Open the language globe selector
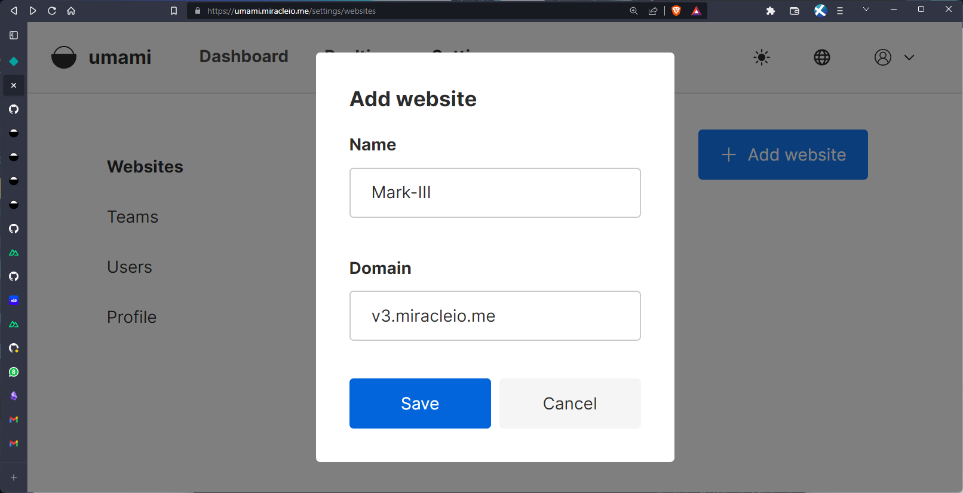Viewport: 963px width, 493px height. point(822,57)
